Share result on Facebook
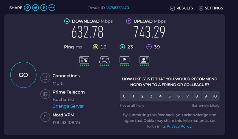Image resolution: width=238 pixels, height=139 pixels. pos(43,8)
